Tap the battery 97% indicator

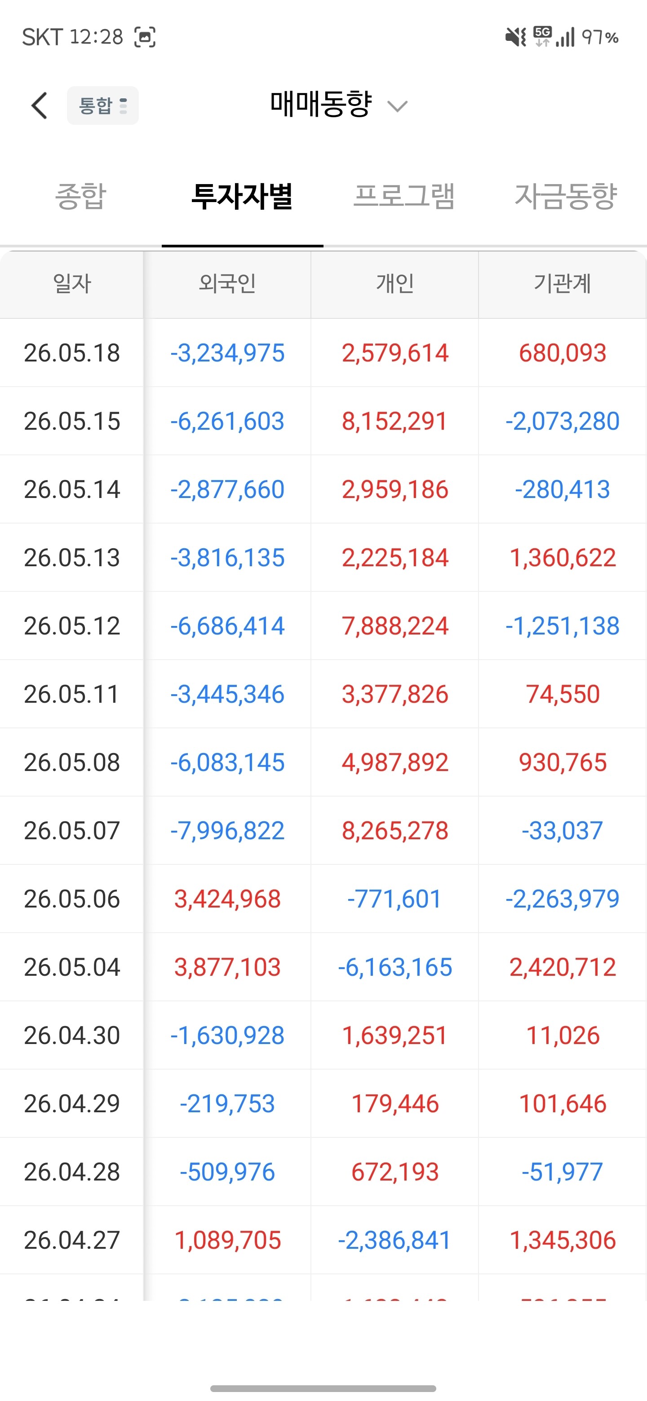600,38
